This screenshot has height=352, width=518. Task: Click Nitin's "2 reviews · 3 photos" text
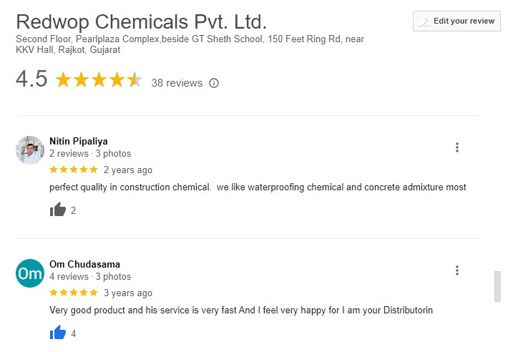click(x=90, y=154)
